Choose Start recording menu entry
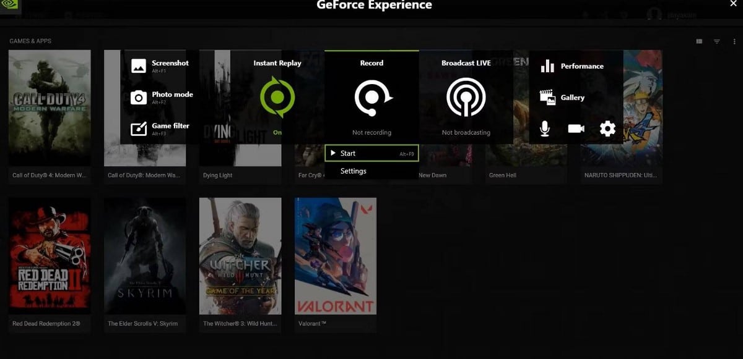The width and height of the screenshot is (743, 359). [x=371, y=153]
